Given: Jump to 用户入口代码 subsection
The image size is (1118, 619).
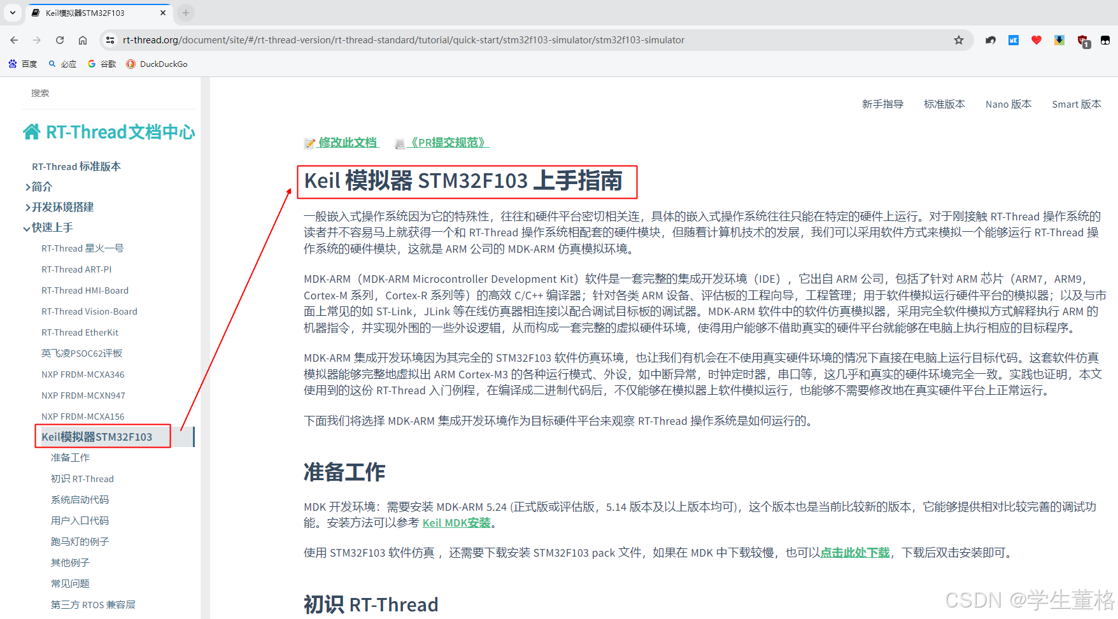Looking at the screenshot, I should (x=80, y=521).
